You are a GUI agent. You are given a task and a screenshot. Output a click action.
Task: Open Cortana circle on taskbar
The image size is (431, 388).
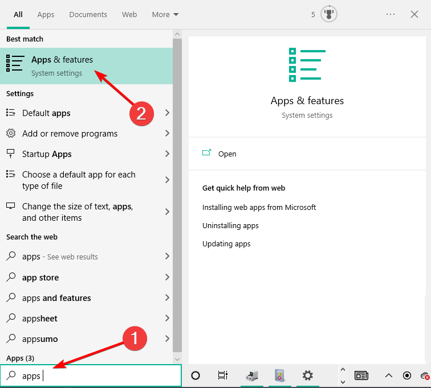coord(196,375)
